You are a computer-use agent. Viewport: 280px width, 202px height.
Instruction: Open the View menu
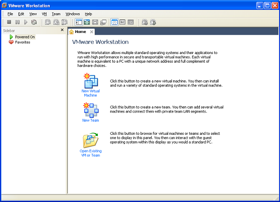click(x=33, y=14)
